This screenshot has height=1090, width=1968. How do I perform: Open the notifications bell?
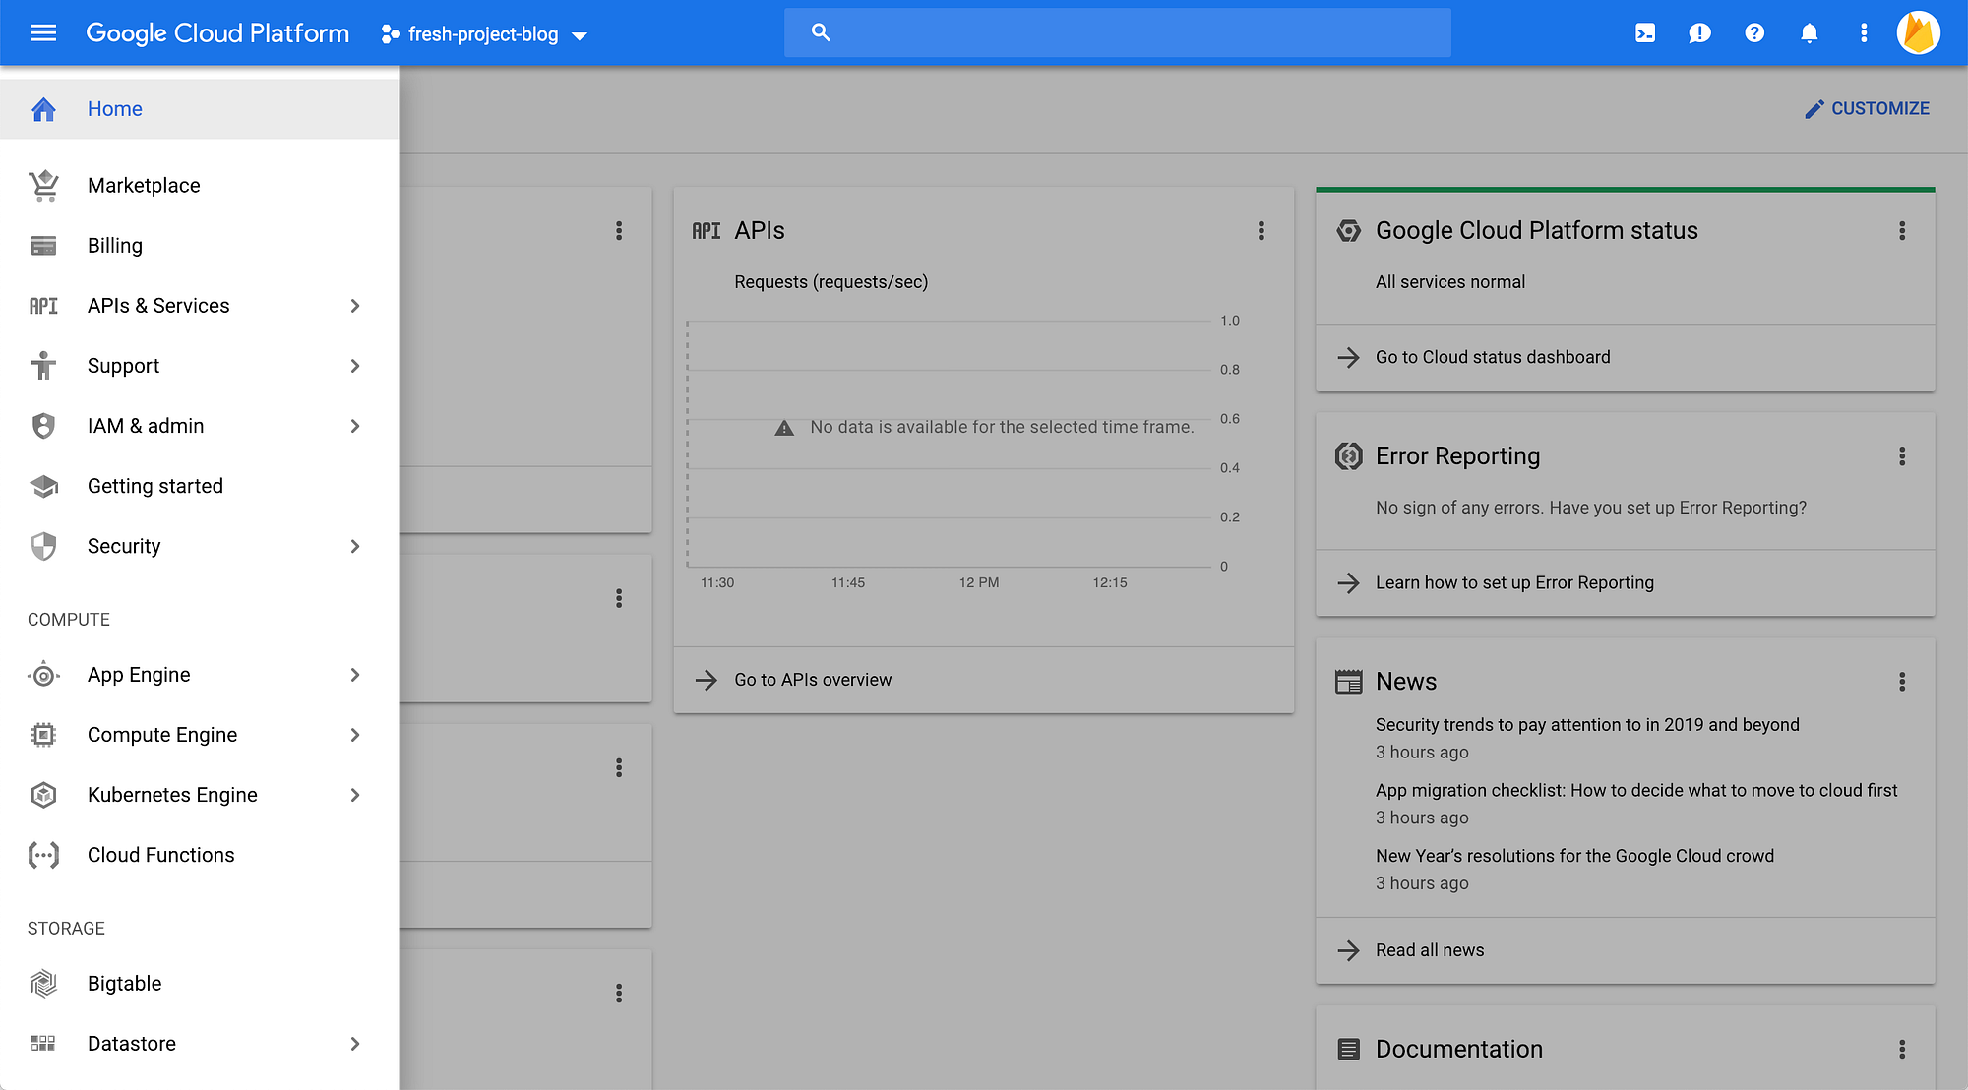coord(1809,33)
